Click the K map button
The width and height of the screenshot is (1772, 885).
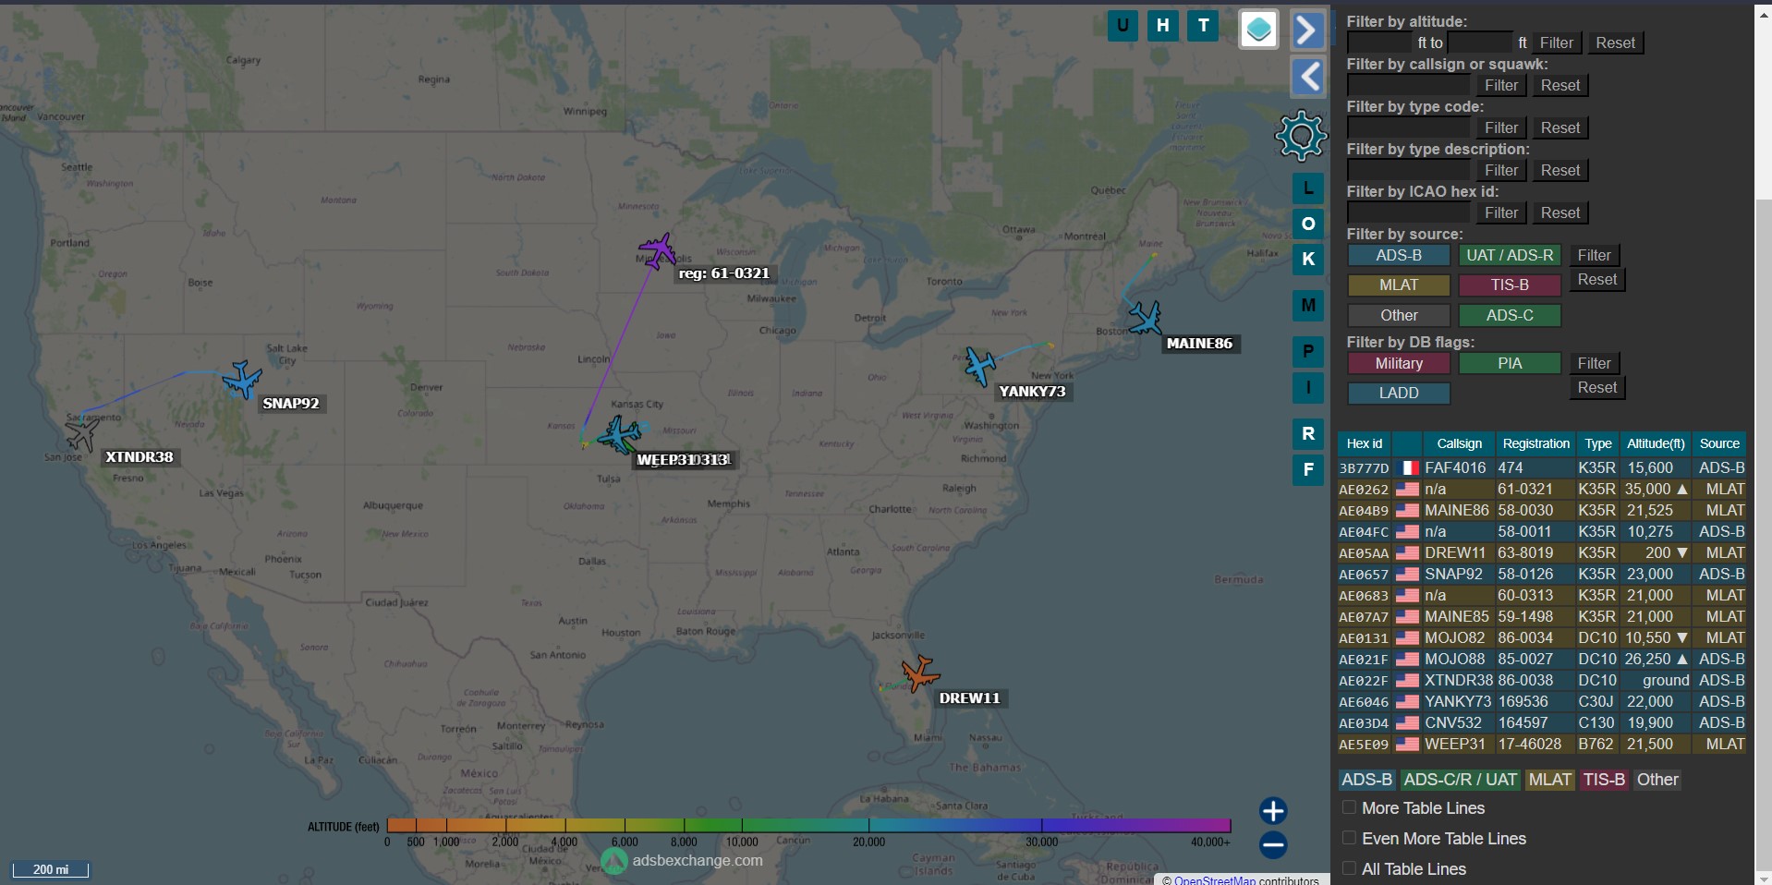[1308, 260]
